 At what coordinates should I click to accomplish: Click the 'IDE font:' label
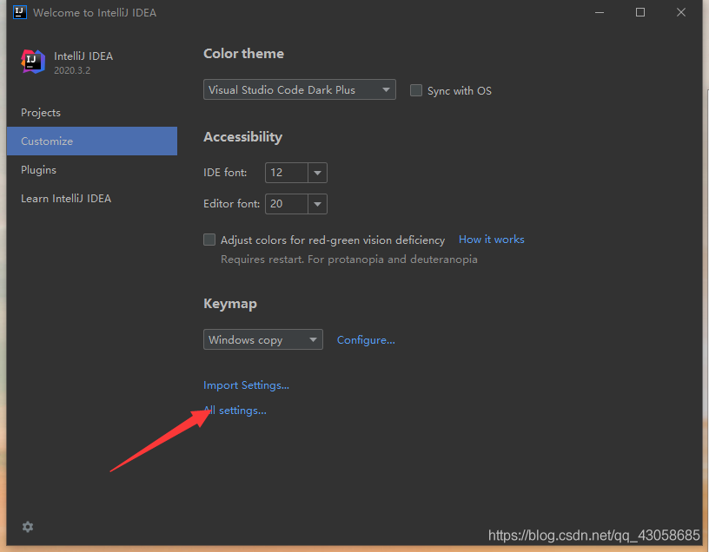pyautogui.click(x=225, y=173)
